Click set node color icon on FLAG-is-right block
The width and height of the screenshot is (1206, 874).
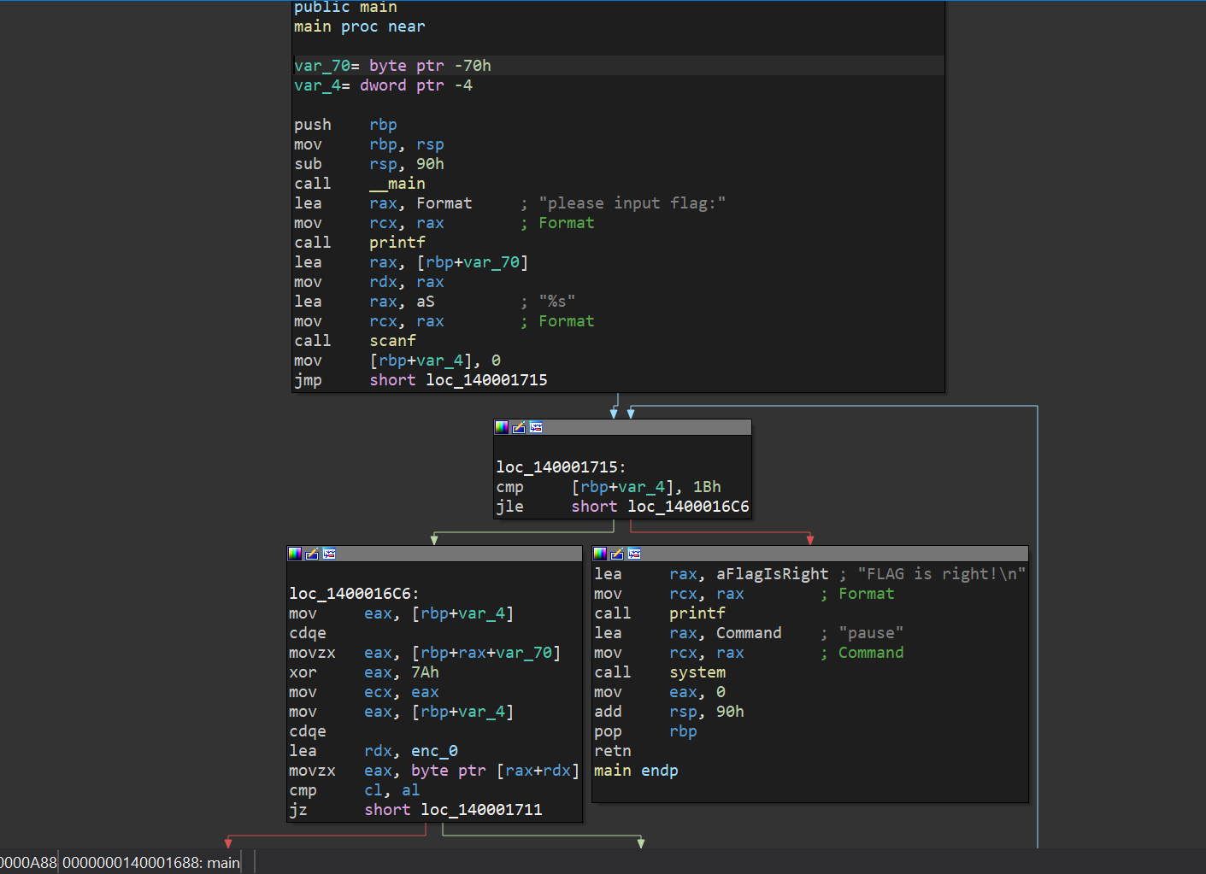(600, 554)
